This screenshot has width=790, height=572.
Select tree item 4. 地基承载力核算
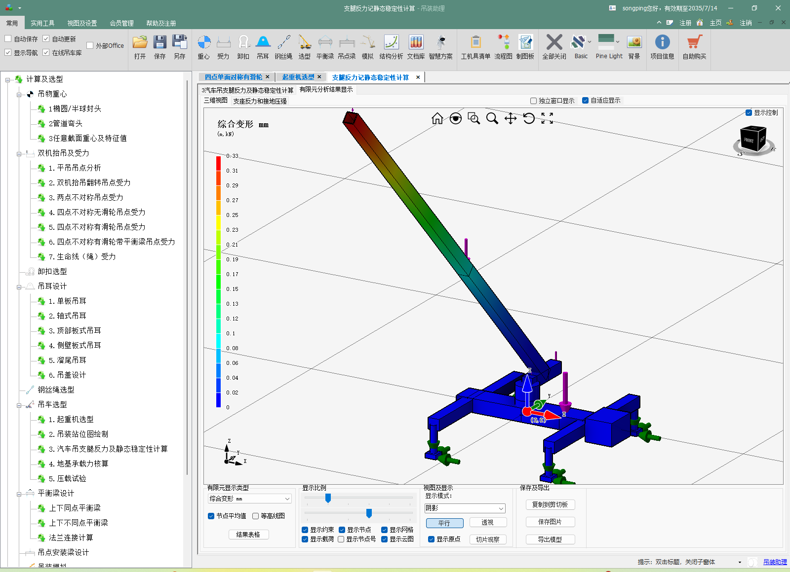coord(79,464)
